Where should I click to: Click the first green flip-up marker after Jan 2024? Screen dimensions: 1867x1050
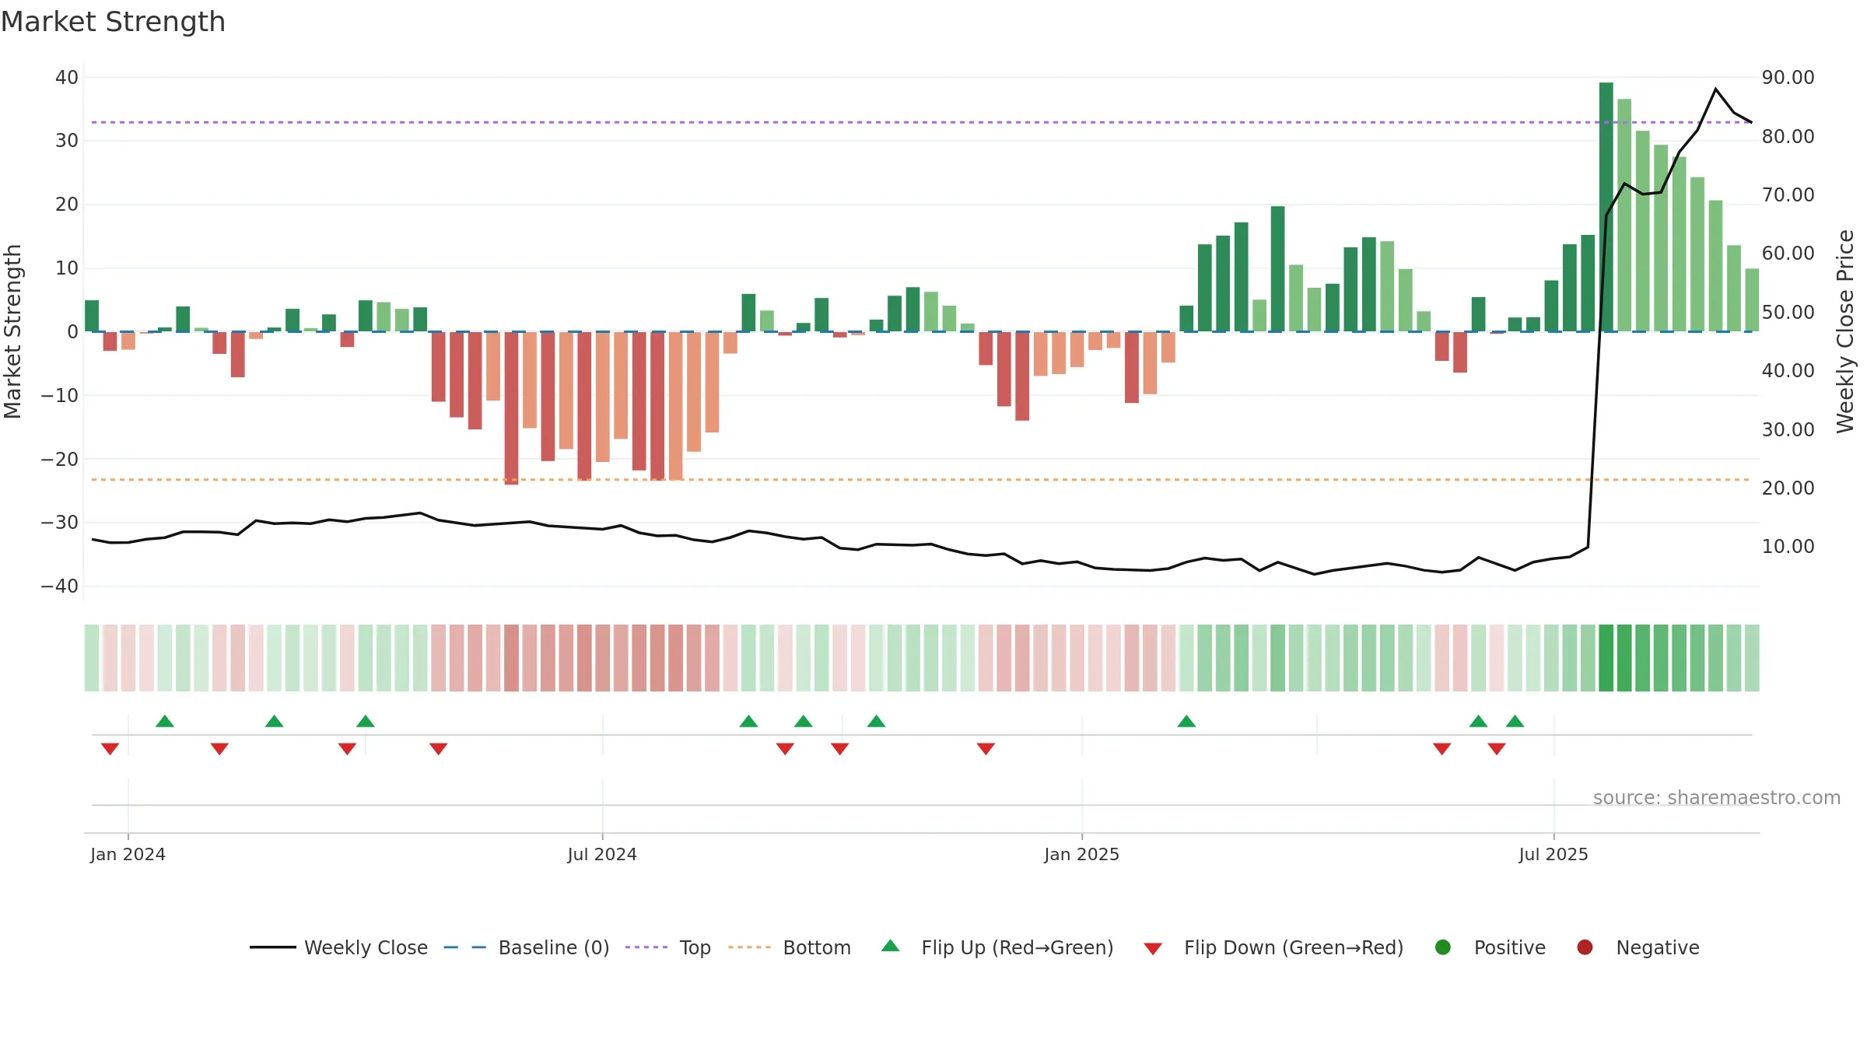click(165, 721)
